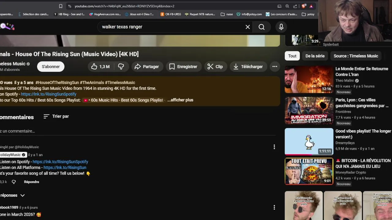Select the 'De la série' filter chip
The image size is (392, 220).
click(x=315, y=56)
